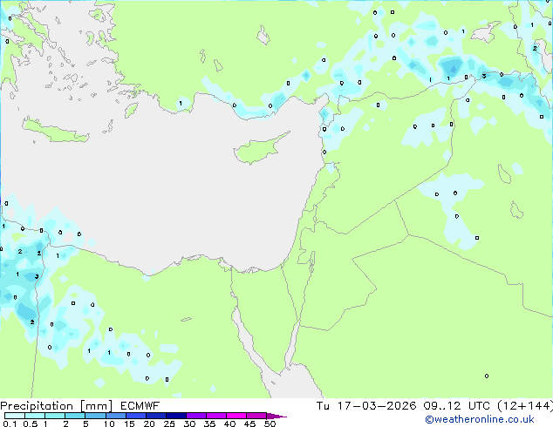The height and width of the screenshot is (427, 553).
Task: Click the legend label '45'
Action: click(x=249, y=424)
